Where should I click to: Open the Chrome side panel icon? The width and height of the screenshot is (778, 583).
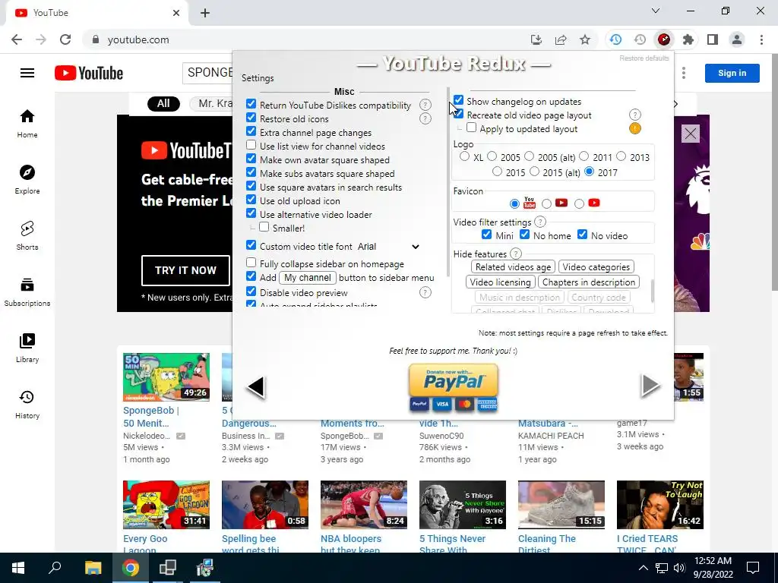pos(713,39)
